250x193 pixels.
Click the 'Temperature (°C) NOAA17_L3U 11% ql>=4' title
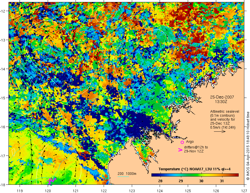194,169
